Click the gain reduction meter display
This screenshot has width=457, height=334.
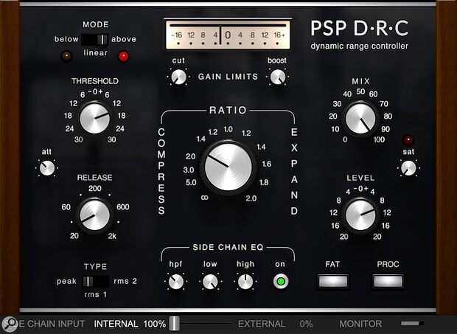(228, 35)
